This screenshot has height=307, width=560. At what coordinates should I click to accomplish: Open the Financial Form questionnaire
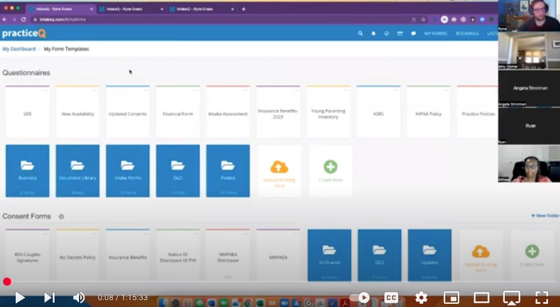178,112
